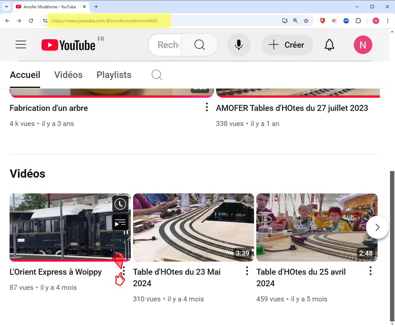Click '338 vues • il y a 1 an' text

(247, 124)
